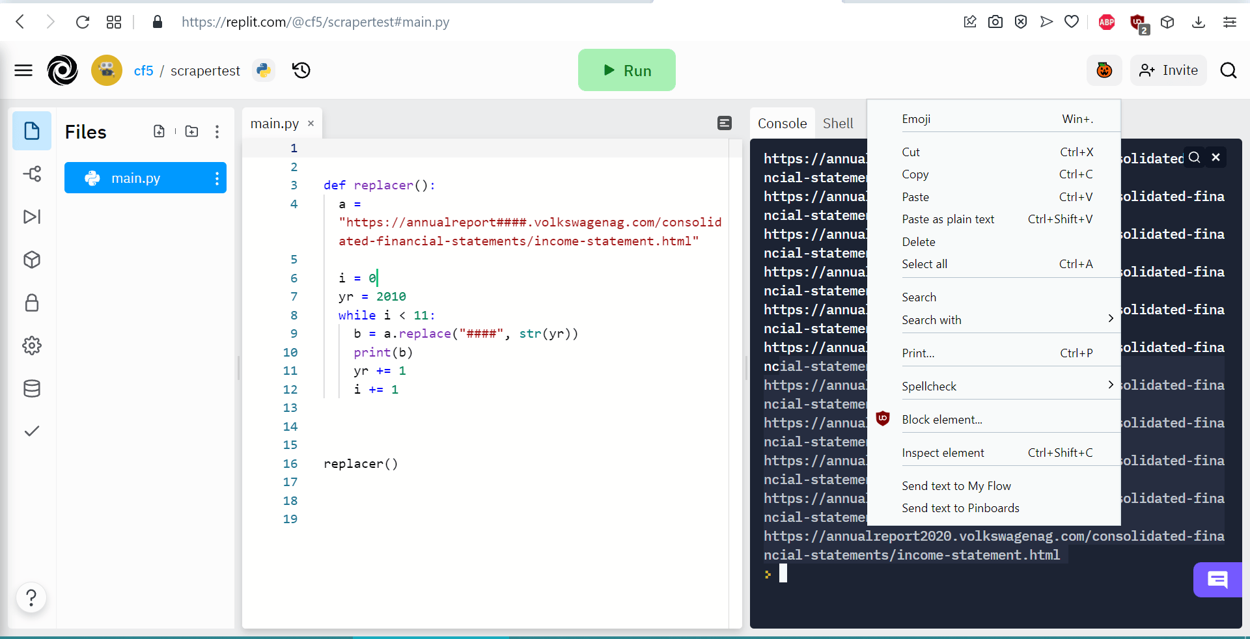This screenshot has height=639, width=1250.
Task: Go forward with the browser forward arrow
Action: pos(51,22)
